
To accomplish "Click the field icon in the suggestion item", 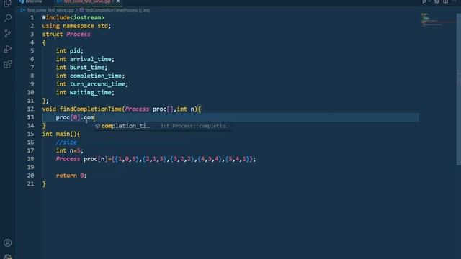I will pyautogui.click(x=98, y=126).
